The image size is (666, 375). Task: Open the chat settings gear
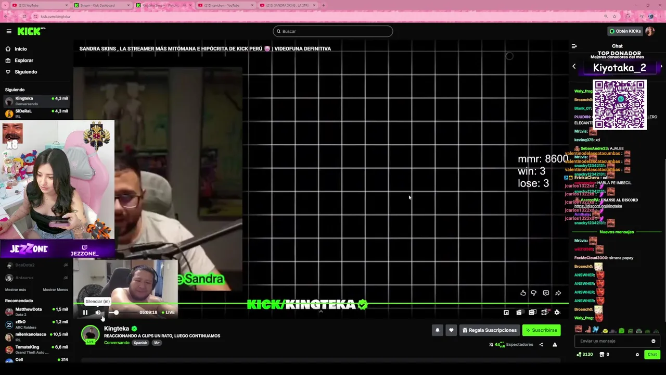tap(637, 355)
